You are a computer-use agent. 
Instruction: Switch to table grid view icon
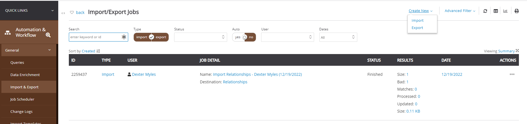(496, 11)
